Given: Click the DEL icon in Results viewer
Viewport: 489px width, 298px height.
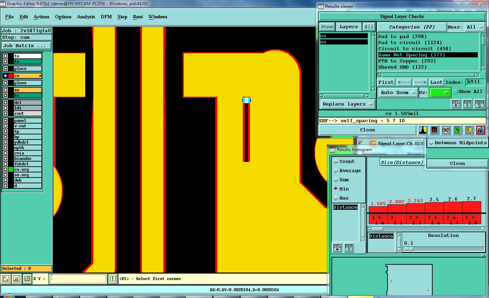Looking at the screenshot, I should coord(456,104).
